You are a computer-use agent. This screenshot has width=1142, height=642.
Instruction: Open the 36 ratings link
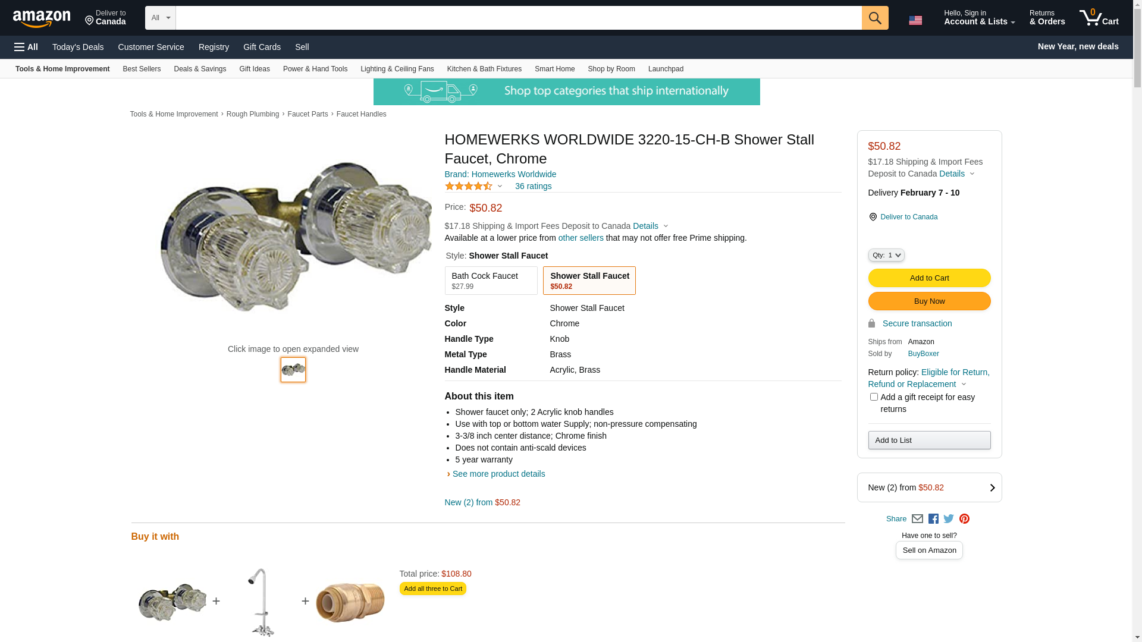pos(533,186)
